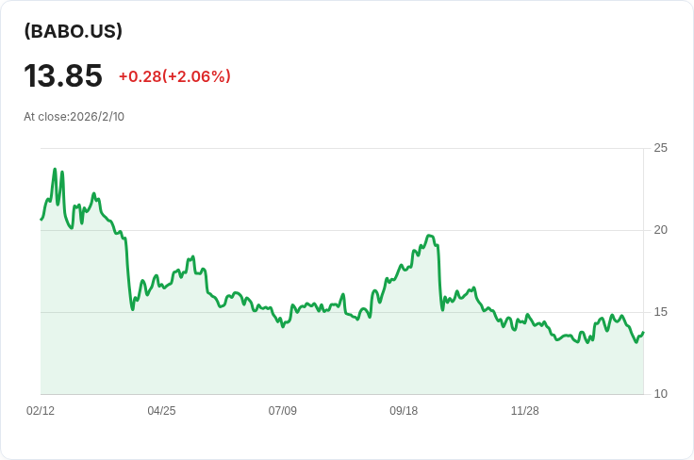Select the 02/12 date on the x-axis
The width and height of the screenshot is (694, 460).
(41, 411)
